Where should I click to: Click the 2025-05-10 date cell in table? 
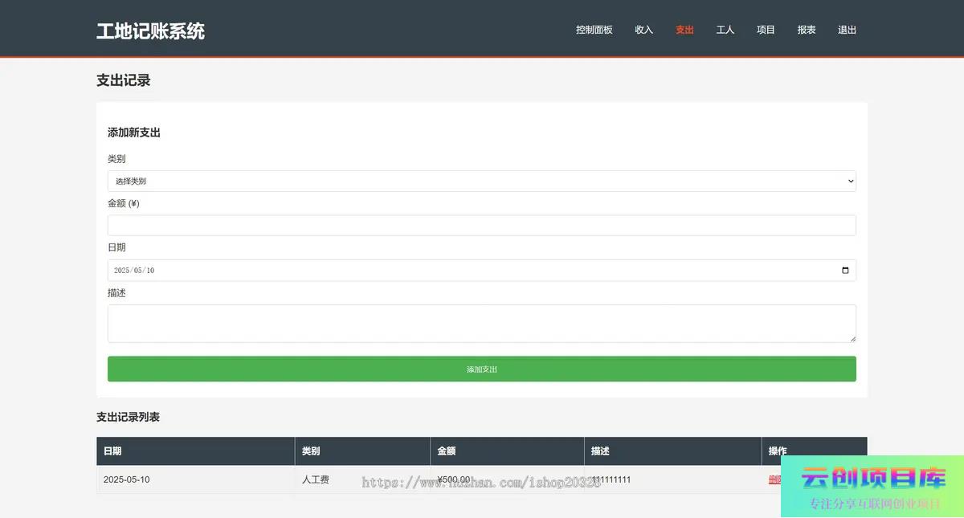[x=126, y=480]
